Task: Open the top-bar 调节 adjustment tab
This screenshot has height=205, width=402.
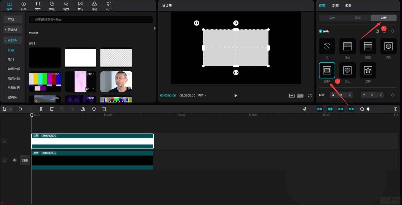Action: (x=109, y=6)
